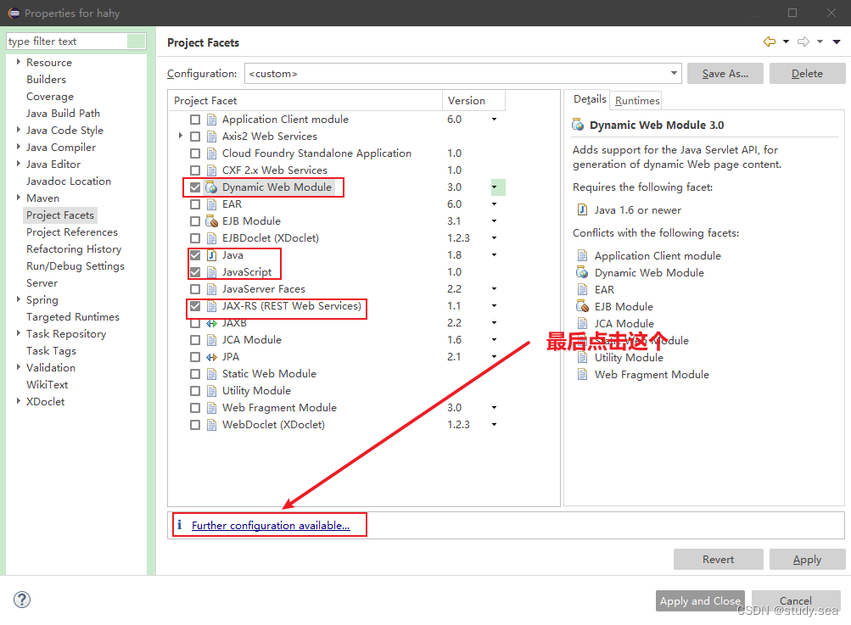Click the Revert button
Screen dimensions: 851x625
pos(718,560)
